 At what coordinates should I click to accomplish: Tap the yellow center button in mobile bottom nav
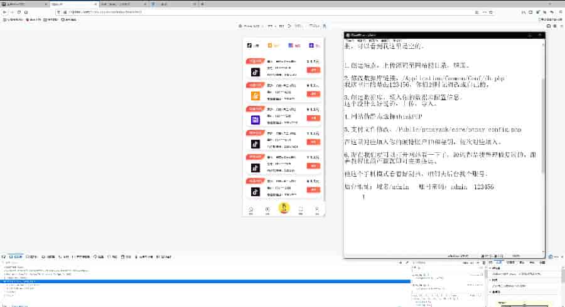coord(284,208)
